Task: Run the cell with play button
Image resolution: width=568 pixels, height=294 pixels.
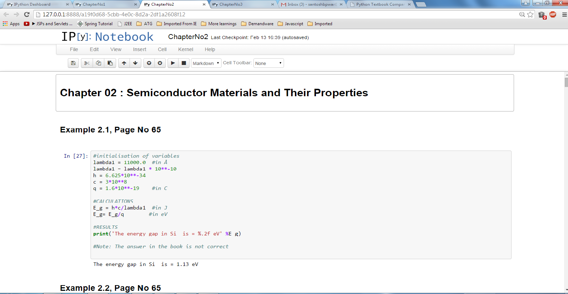Action: coord(173,63)
